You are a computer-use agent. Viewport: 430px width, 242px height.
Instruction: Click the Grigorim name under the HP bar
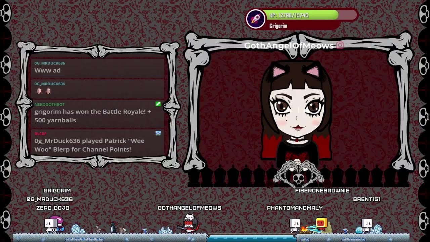[x=278, y=26]
